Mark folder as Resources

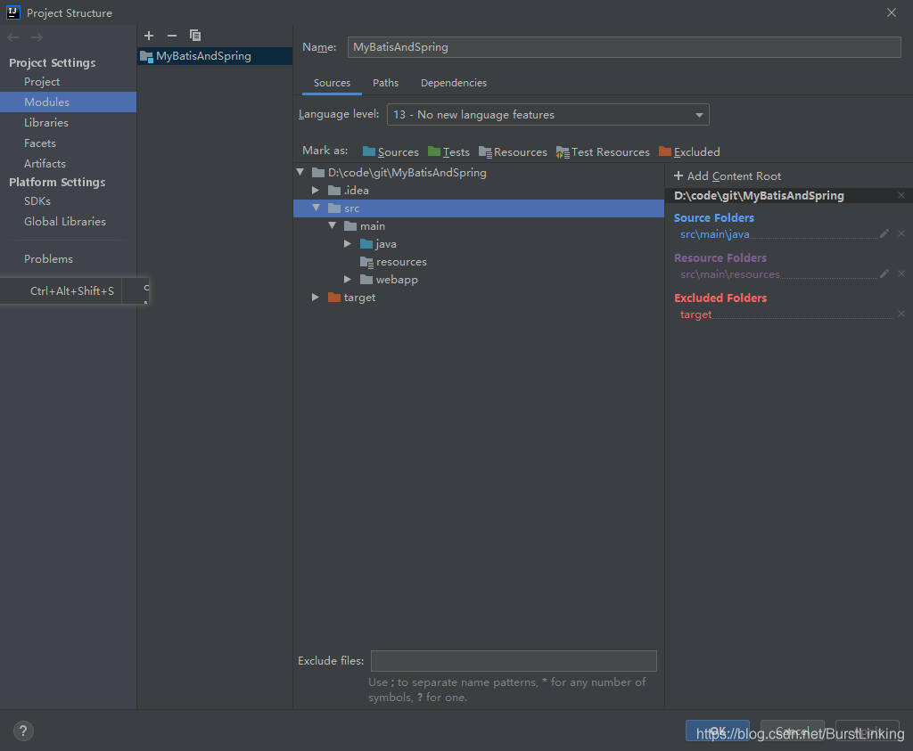(x=513, y=151)
